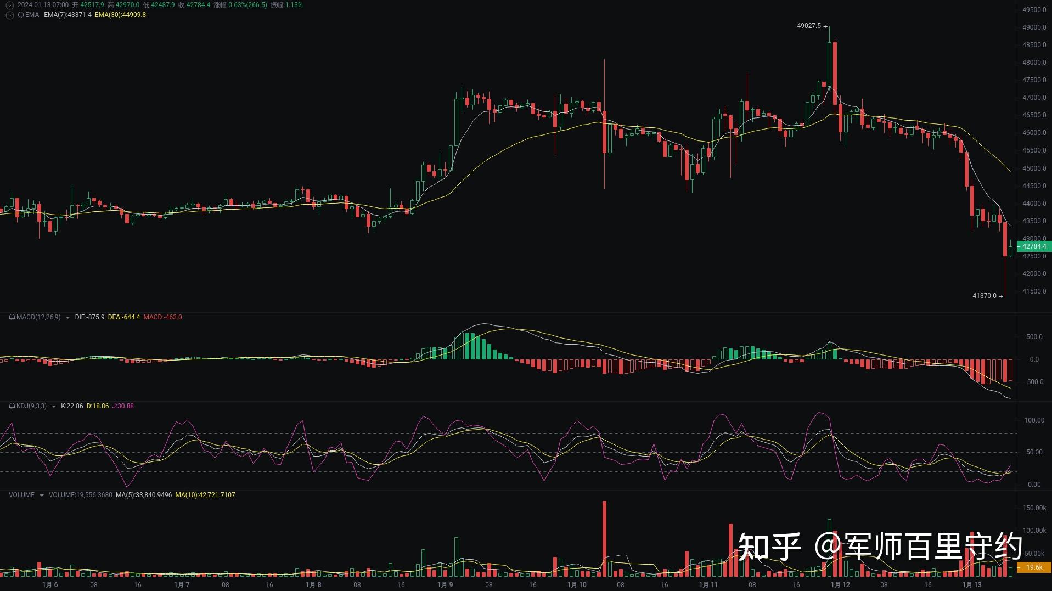Screen dimensions: 1052x591
Task: Click the 42517.9 open price value
Action: pyautogui.click(x=92, y=5)
